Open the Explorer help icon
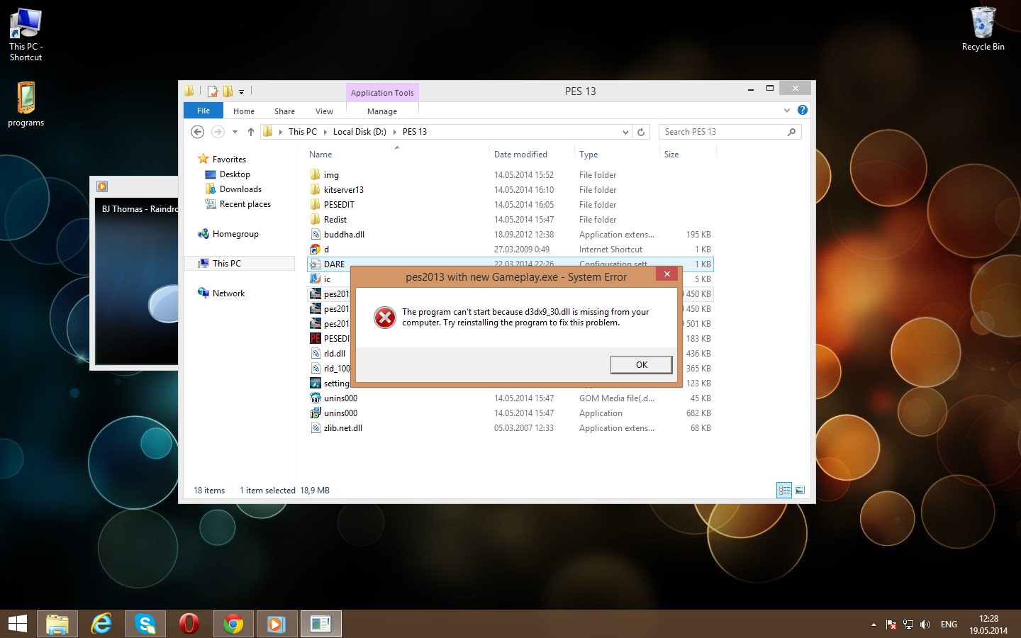The width and height of the screenshot is (1021, 638). point(802,110)
